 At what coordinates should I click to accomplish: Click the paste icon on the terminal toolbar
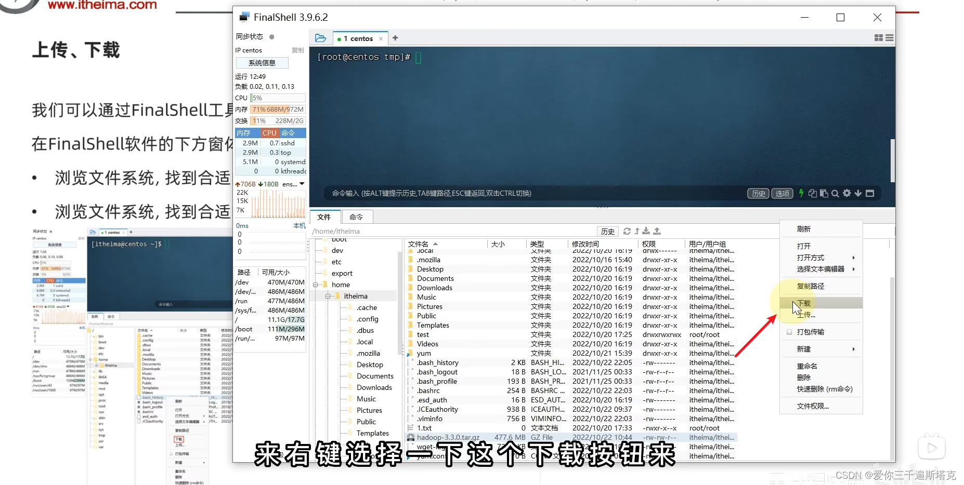click(824, 193)
